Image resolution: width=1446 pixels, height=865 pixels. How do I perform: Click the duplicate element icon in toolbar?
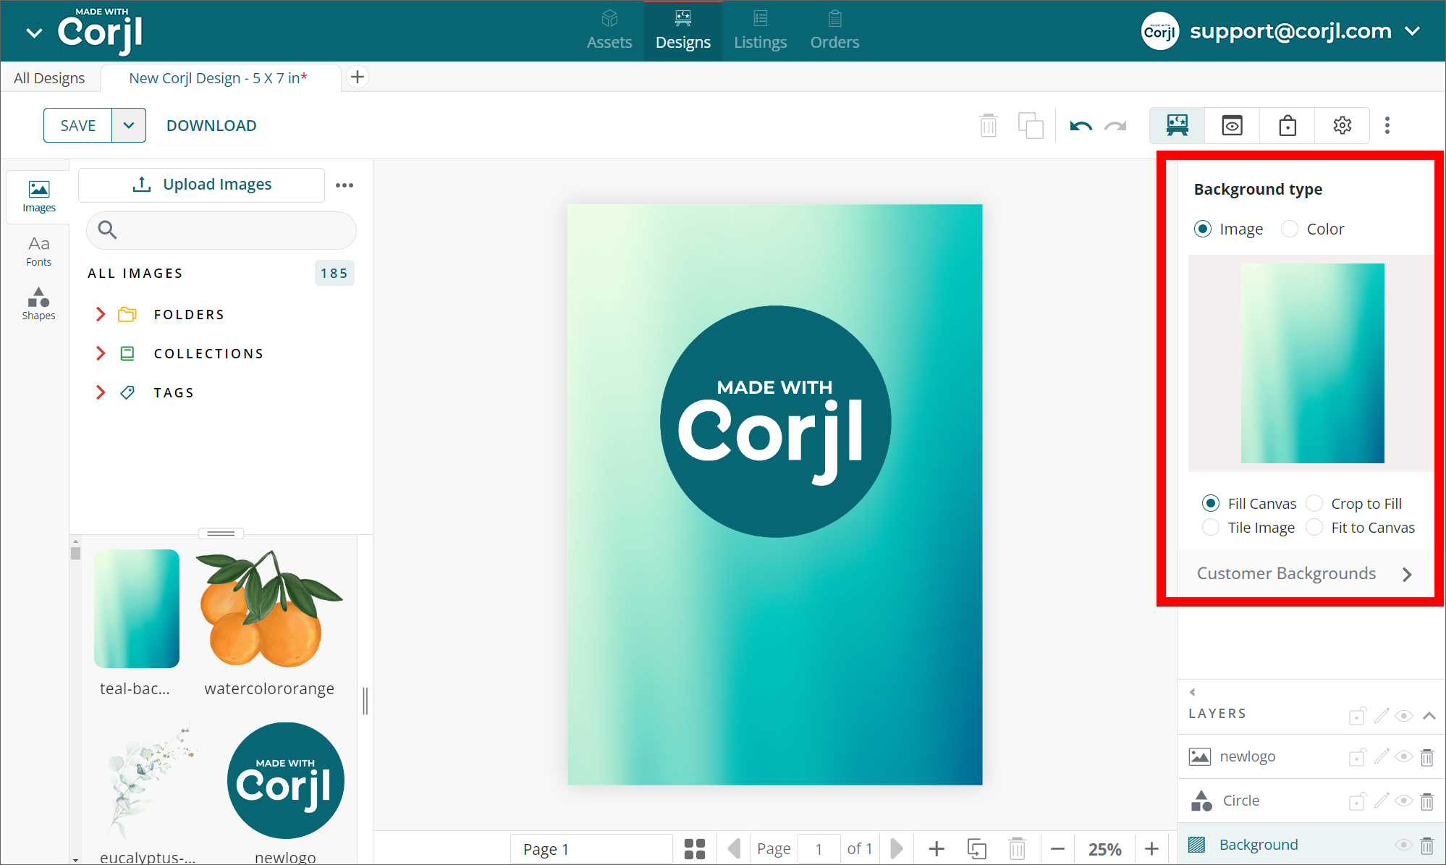pos(1030,125)
